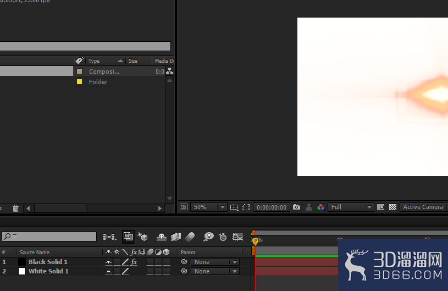Open the timeline search filter dropdown arrow
This screenshot has height=291, width=448.
tap(15, 236)
